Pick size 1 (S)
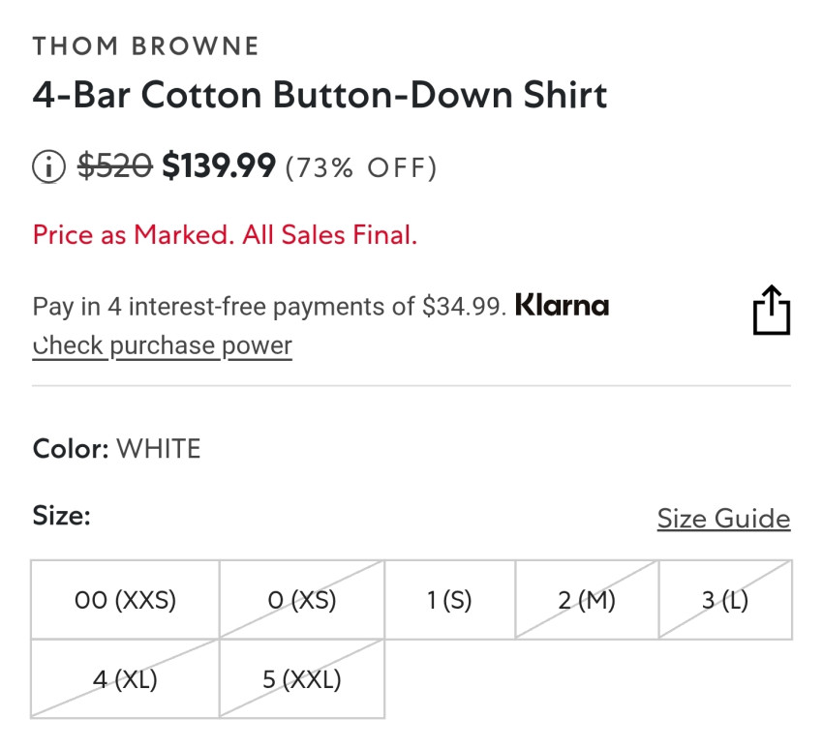 pyautogui.click(x=449, y=600)
